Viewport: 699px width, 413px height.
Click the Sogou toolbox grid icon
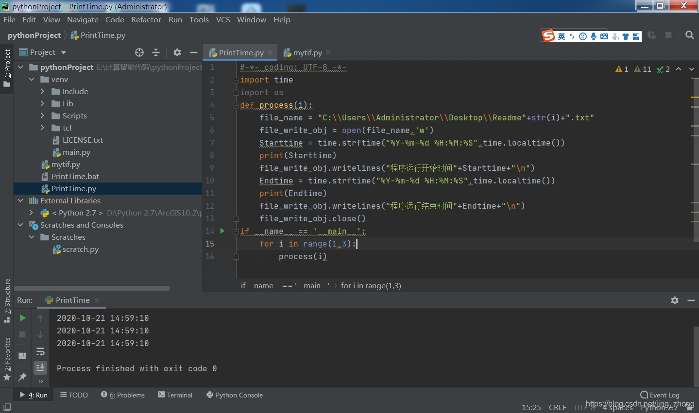pyautogui.click(x=636, y=36)
